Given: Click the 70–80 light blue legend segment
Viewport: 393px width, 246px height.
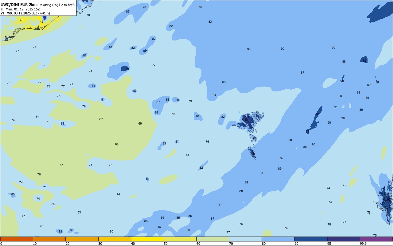Looking at the screenshot, I should click(245, 239).
